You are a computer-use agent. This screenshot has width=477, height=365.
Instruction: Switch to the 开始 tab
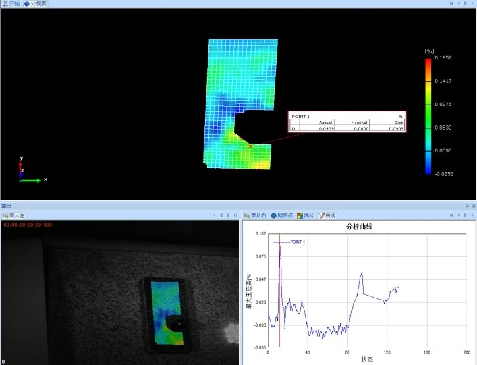(11, 3)
